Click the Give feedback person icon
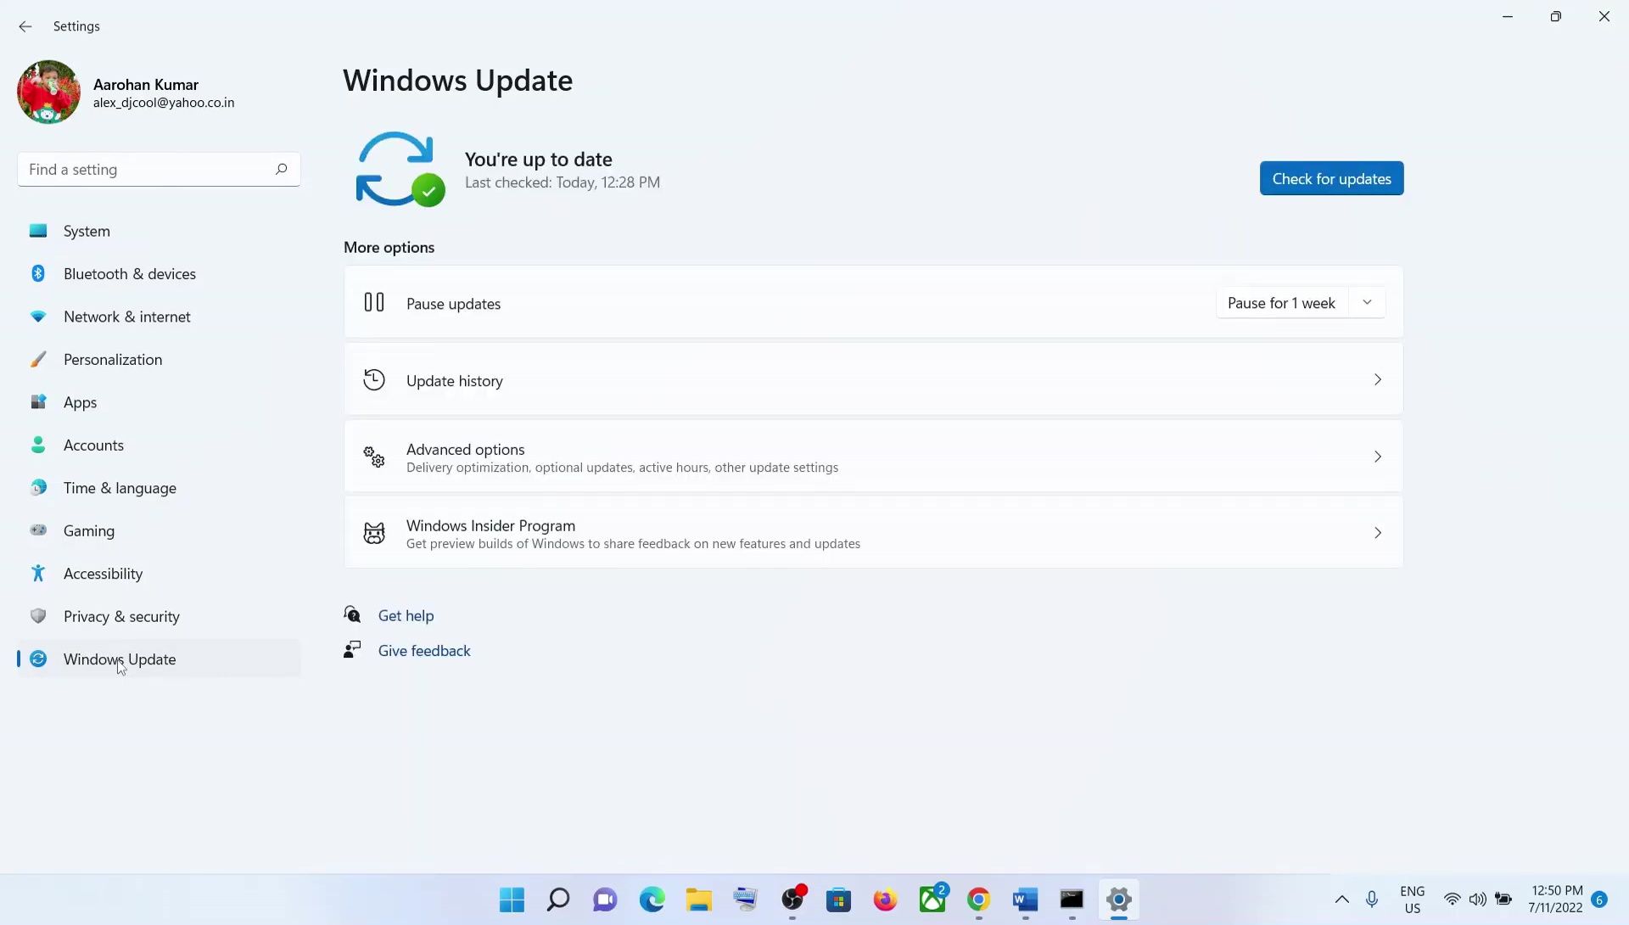This screenshot has width=1629, height=925. click(x=352, y=650)
